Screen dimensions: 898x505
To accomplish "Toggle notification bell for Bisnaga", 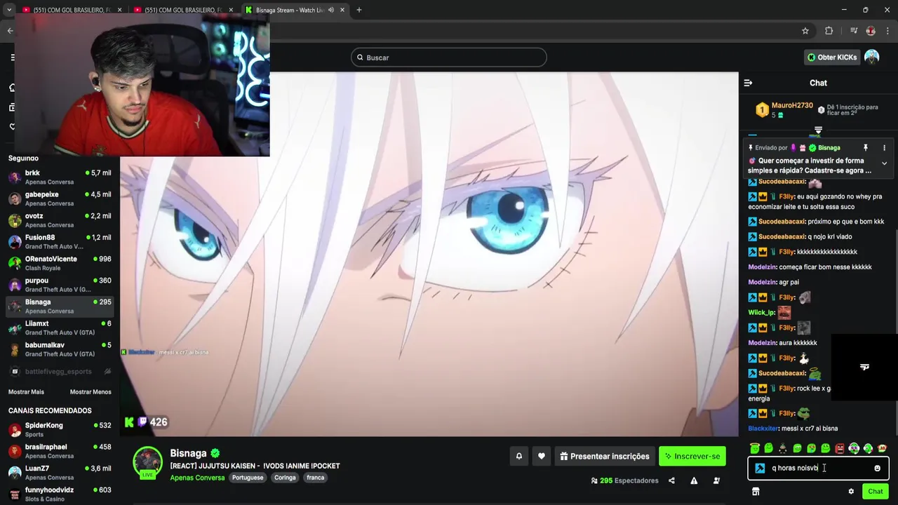I will click(519, 456).
